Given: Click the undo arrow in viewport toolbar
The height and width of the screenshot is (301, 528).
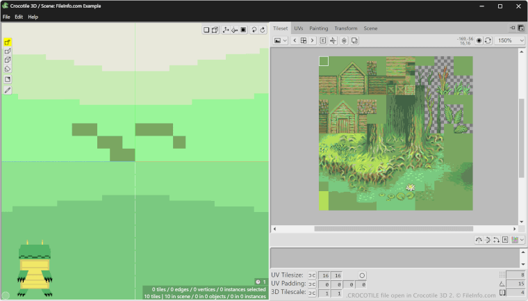Looking at the screenshot, I should [254, 30].
